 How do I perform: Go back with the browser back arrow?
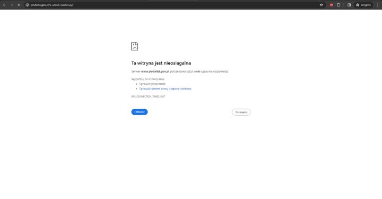coord(4,5)
